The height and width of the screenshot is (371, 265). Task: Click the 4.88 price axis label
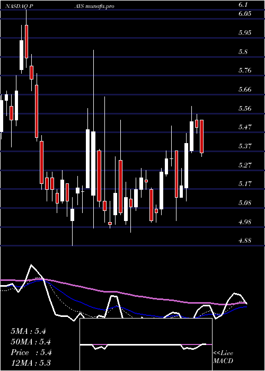tap(245, 241)
